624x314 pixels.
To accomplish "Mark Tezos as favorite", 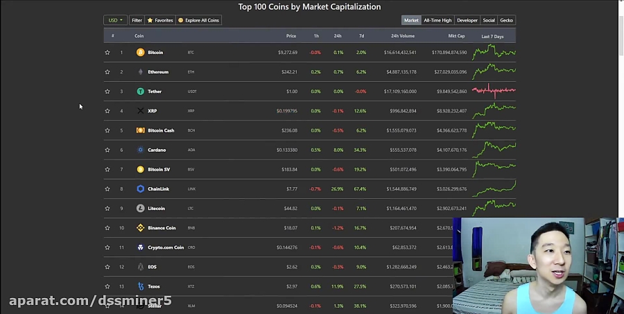I will pos(107,286).
